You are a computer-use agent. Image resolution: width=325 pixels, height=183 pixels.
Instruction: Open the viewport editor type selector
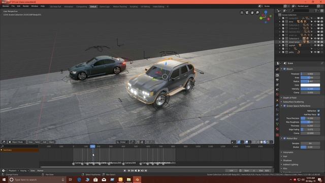4,142
